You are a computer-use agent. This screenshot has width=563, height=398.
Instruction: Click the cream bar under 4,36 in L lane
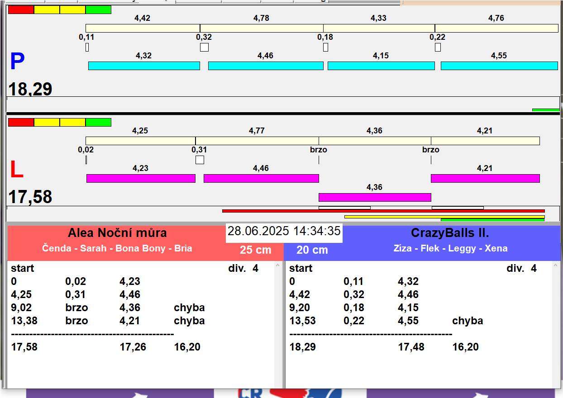(x=375, y=141)
